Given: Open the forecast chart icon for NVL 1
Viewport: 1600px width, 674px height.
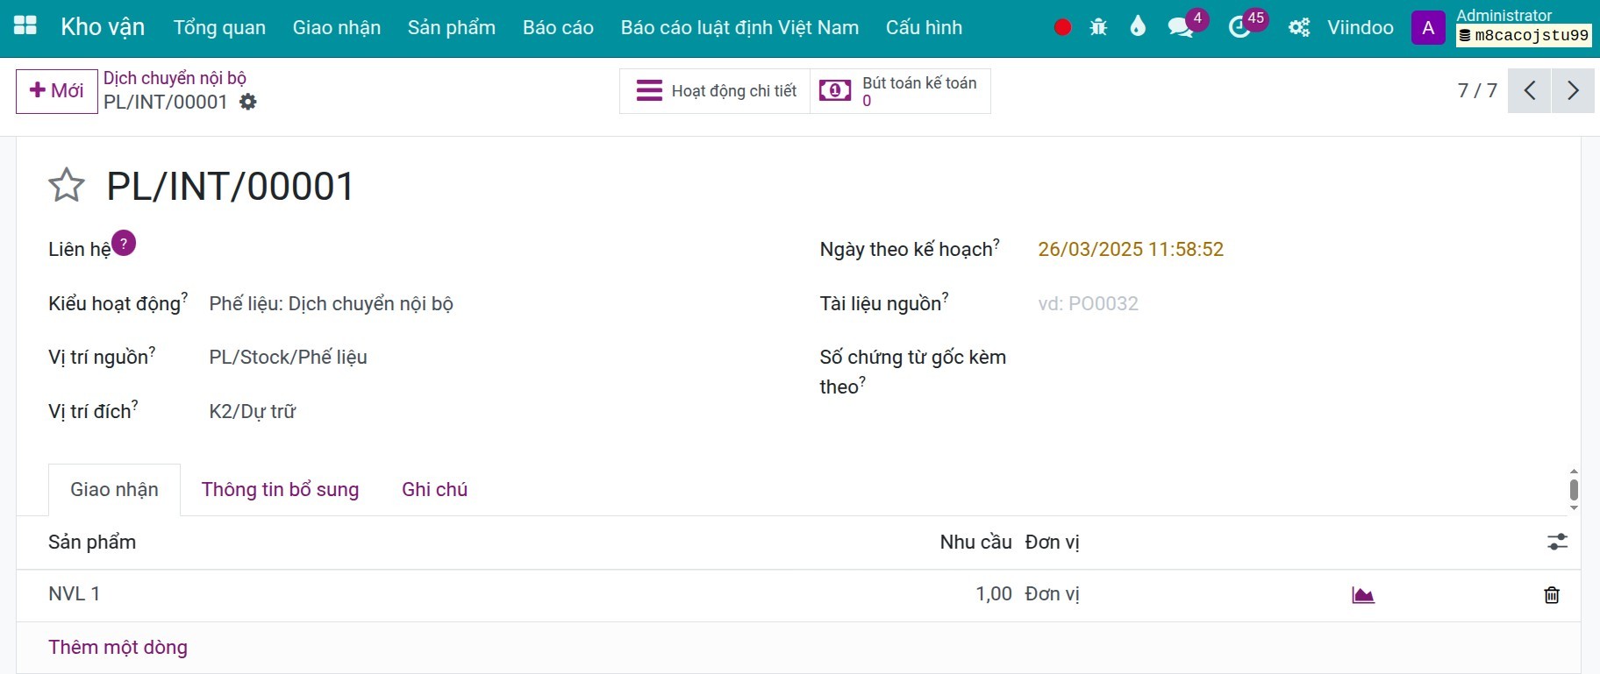Looking at the screenshot, I should (1363, 595).
